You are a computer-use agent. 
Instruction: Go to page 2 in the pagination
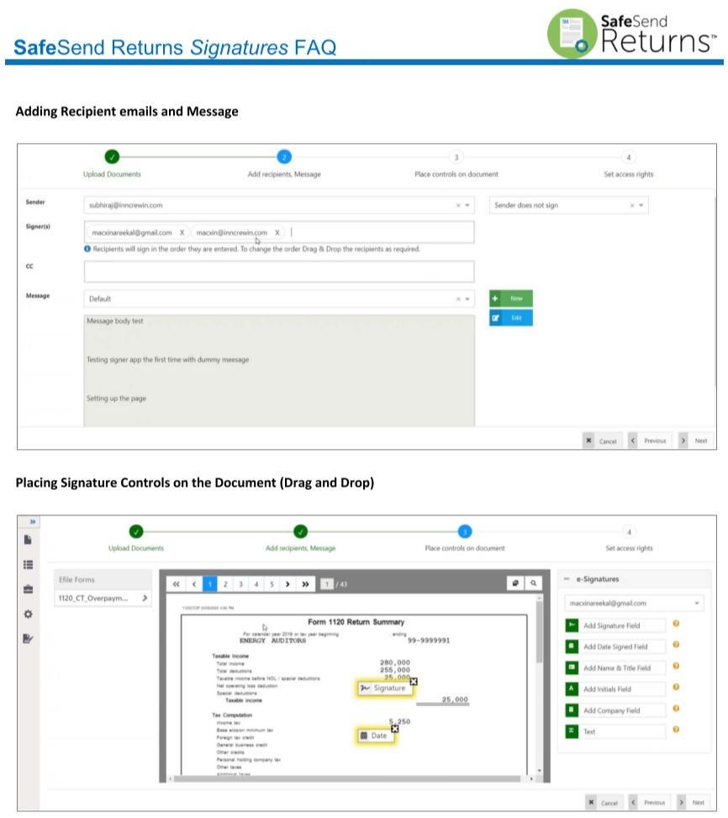225,583
